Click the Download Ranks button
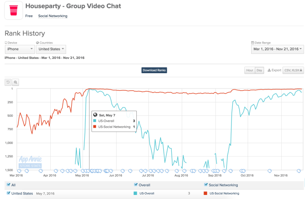Viewport: 305px width, 199px height. 154,71
